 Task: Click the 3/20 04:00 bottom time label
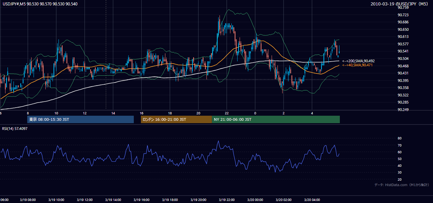[312, 200]
